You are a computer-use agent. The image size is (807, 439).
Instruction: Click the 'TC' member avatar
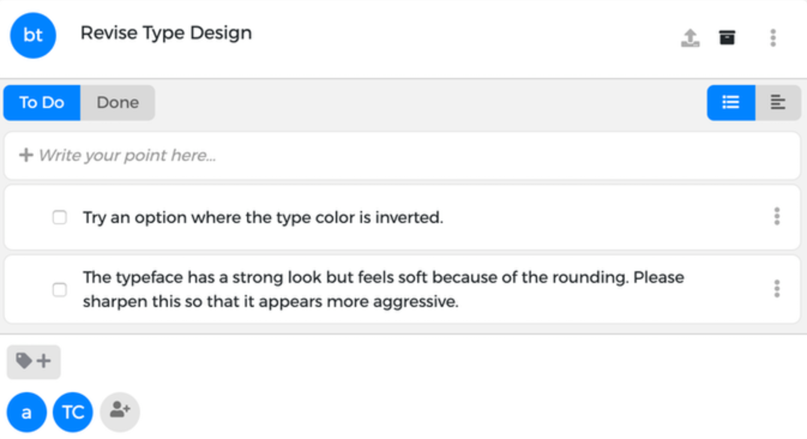point(73,412)
